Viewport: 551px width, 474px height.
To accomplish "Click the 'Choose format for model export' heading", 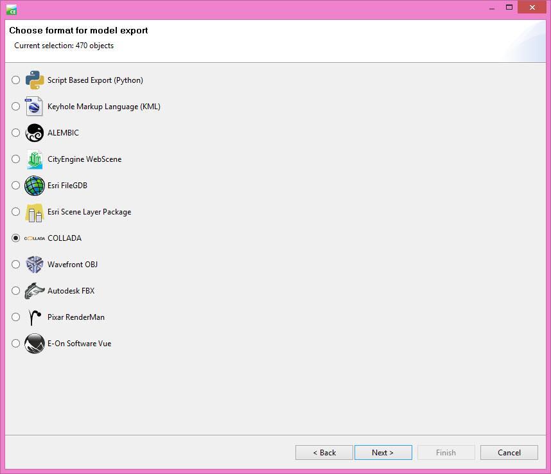I will (x=79, y=31).
